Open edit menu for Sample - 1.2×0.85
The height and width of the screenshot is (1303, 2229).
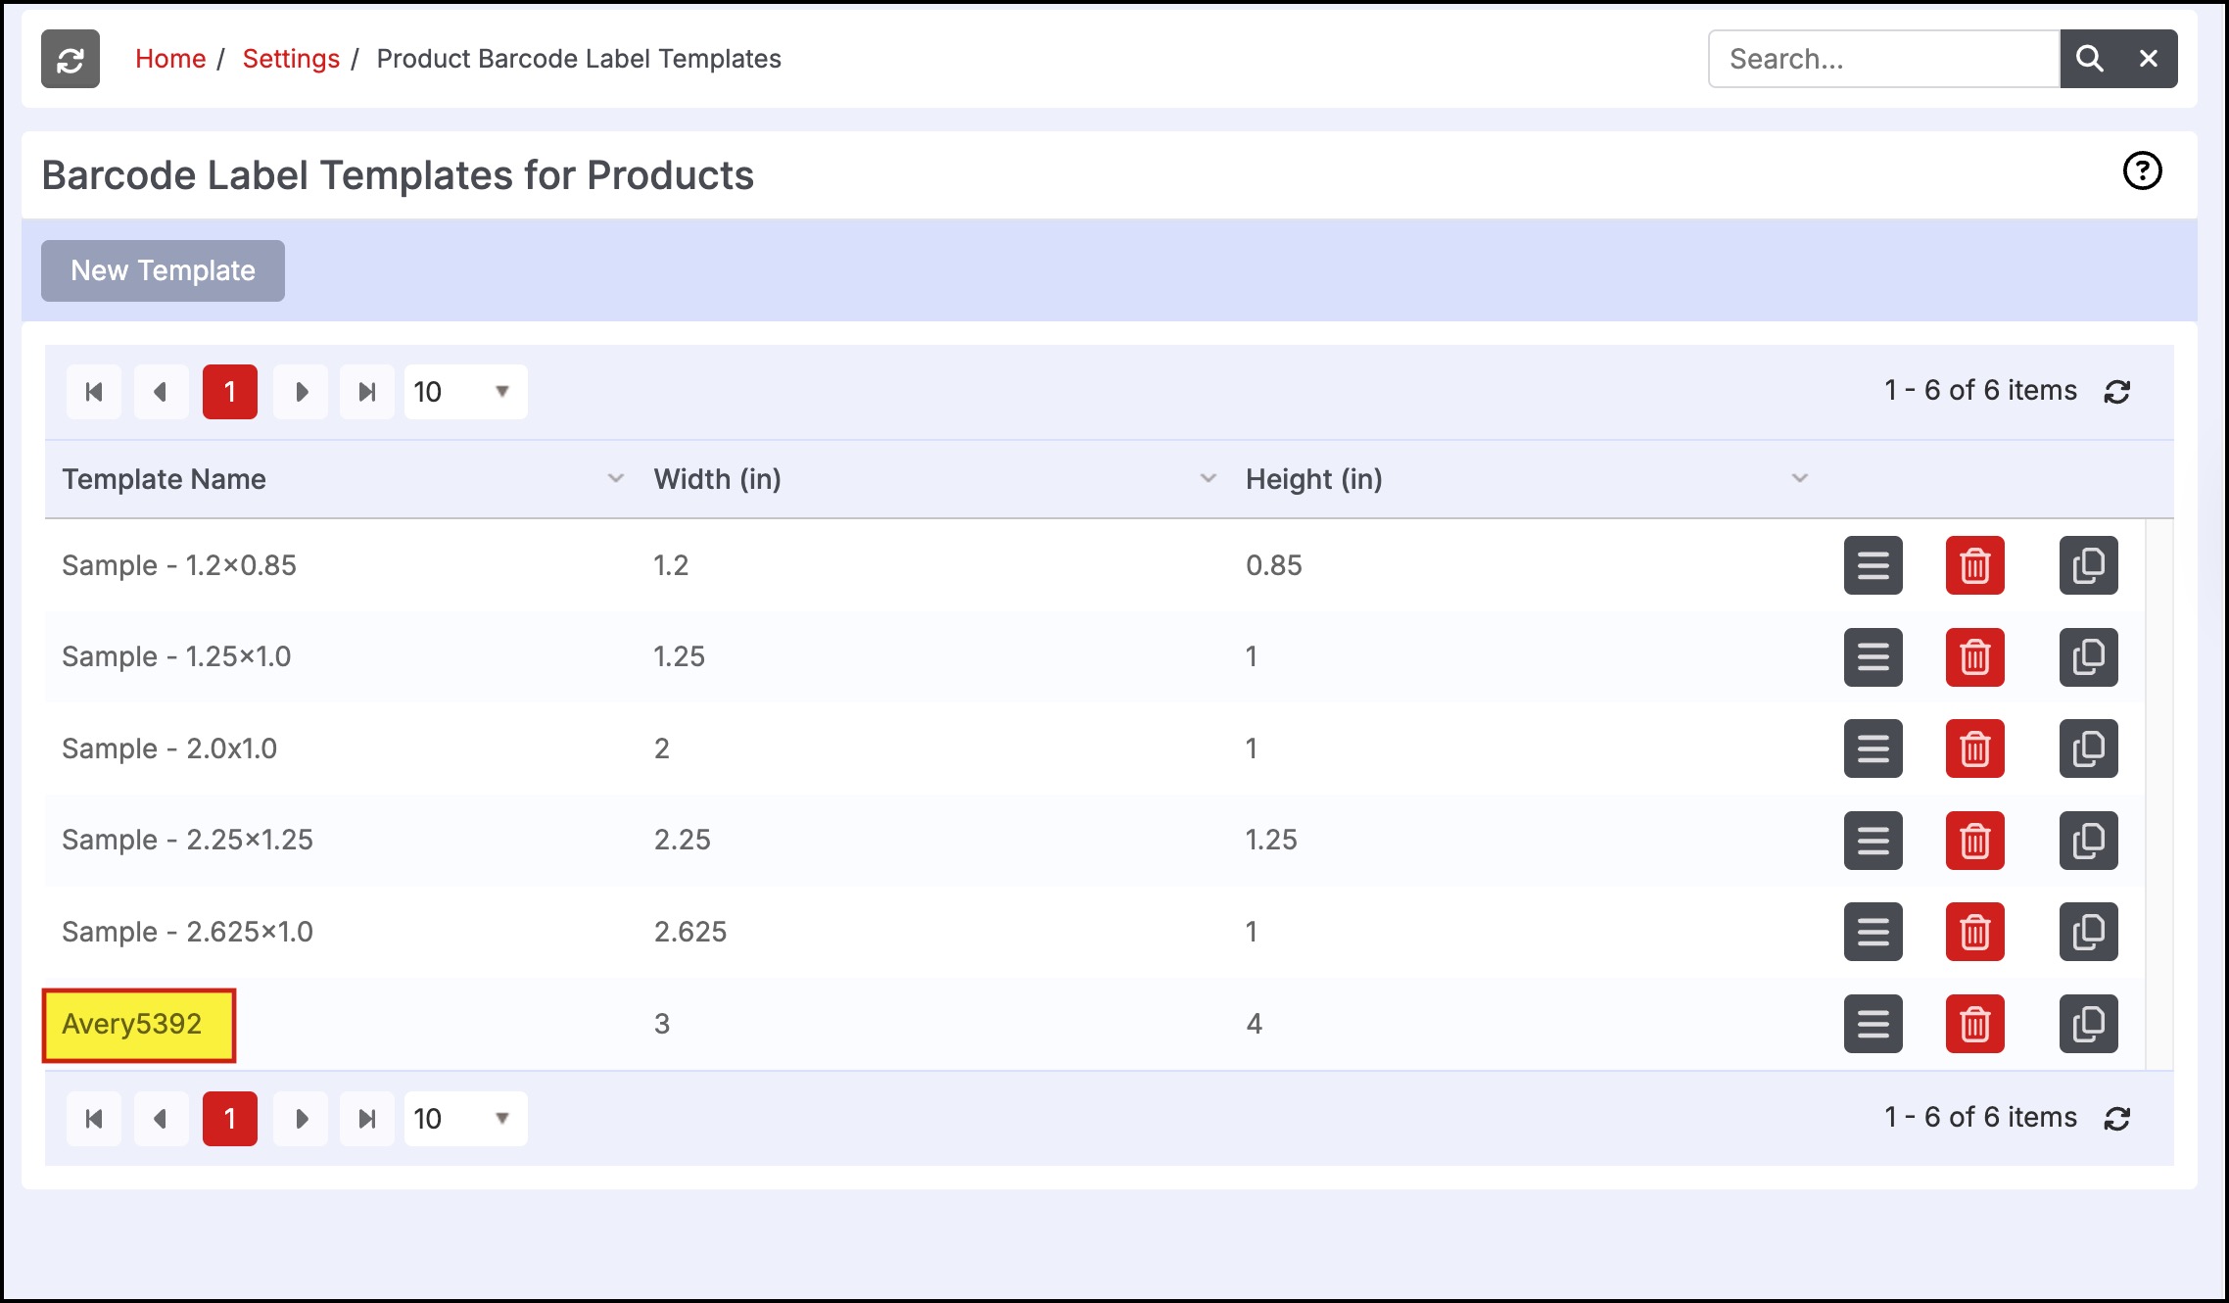click(1873, 565)
